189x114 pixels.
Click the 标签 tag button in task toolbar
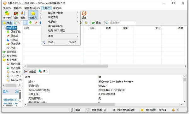(x=96, y=23)
